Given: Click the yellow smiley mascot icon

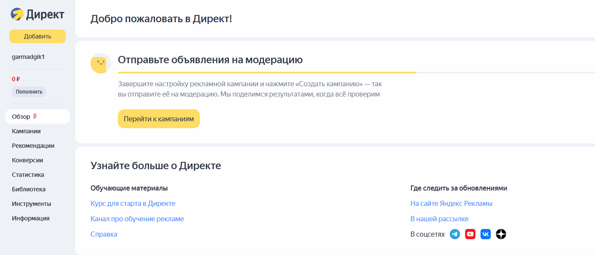Looking at the screenshot, I should pos(101,64).
